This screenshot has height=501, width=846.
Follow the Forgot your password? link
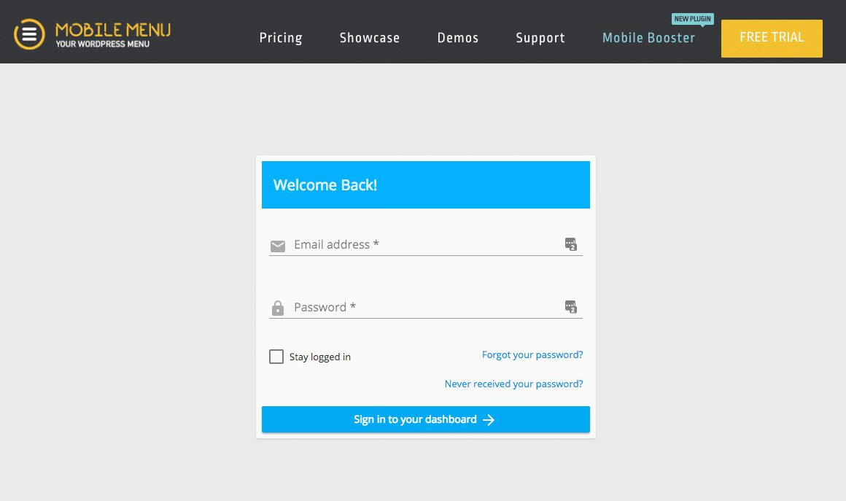(532, 354)
